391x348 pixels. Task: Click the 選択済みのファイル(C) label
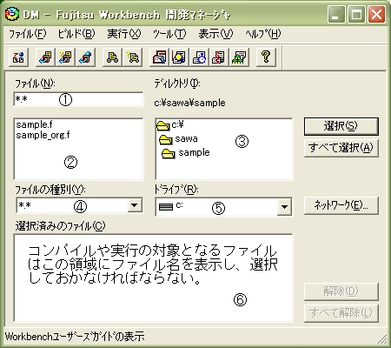coord(60,226)
